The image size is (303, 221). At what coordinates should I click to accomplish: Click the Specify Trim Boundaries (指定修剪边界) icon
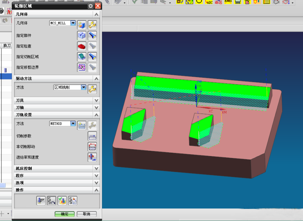82,68
